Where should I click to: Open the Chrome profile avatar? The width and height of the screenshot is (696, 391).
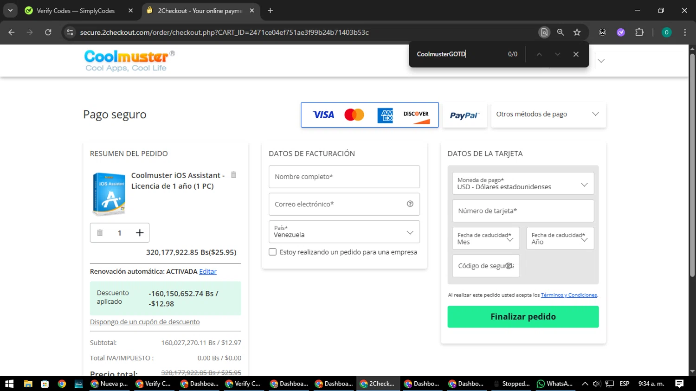666,32
